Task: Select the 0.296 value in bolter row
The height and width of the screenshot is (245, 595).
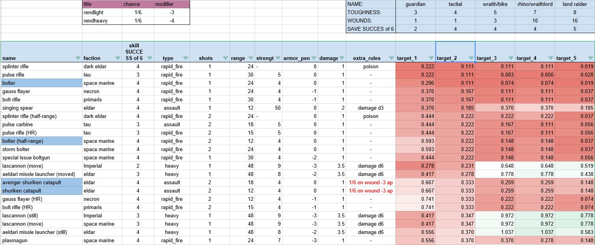Action: [x=416, y=83]
